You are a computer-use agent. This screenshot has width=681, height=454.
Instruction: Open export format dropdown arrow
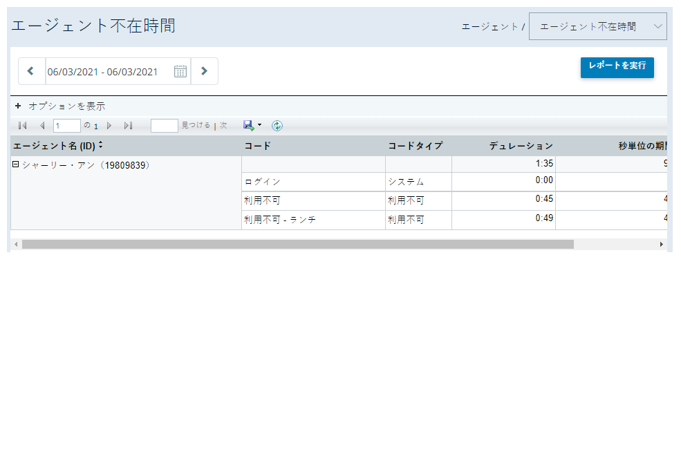coord(260,125)
